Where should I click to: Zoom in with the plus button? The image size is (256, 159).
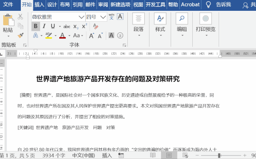pos(244,155)
